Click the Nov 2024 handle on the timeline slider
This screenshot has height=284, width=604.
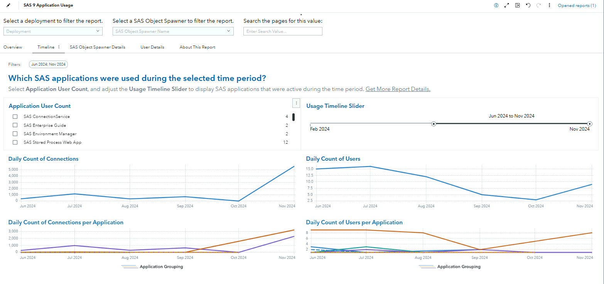pos(590,124)
